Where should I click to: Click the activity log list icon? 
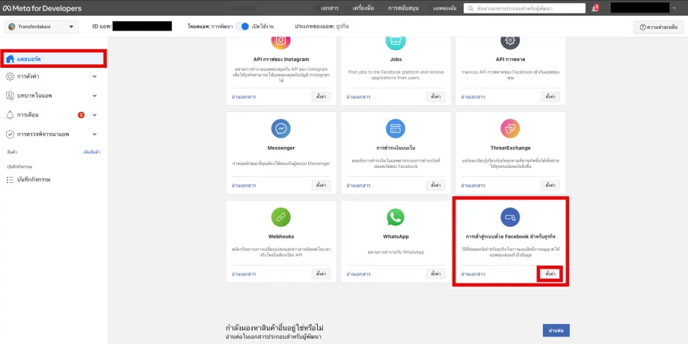10,179
